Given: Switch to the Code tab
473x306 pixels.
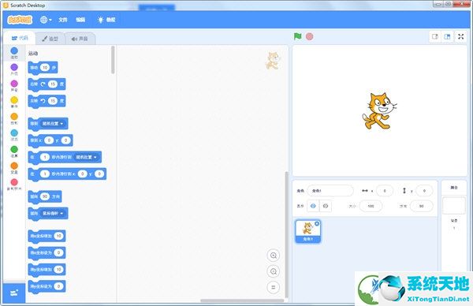Looking at the screenshot, I should 20,38.
